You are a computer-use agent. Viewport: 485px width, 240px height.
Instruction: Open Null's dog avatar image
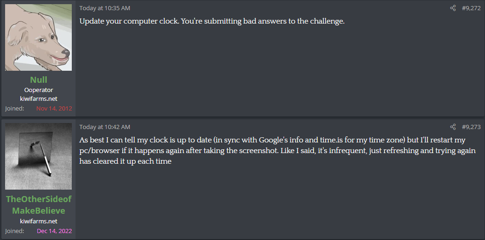(x=38, y=37)
